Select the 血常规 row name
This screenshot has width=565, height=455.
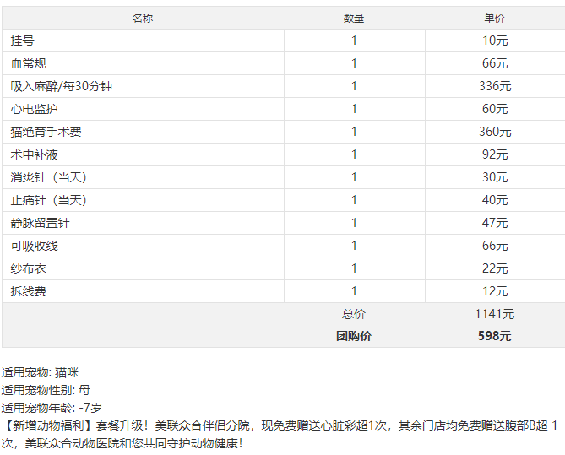[29, 63]
